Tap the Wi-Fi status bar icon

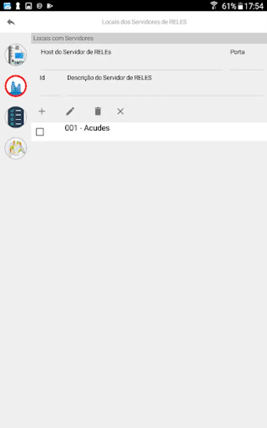[214, 5]
